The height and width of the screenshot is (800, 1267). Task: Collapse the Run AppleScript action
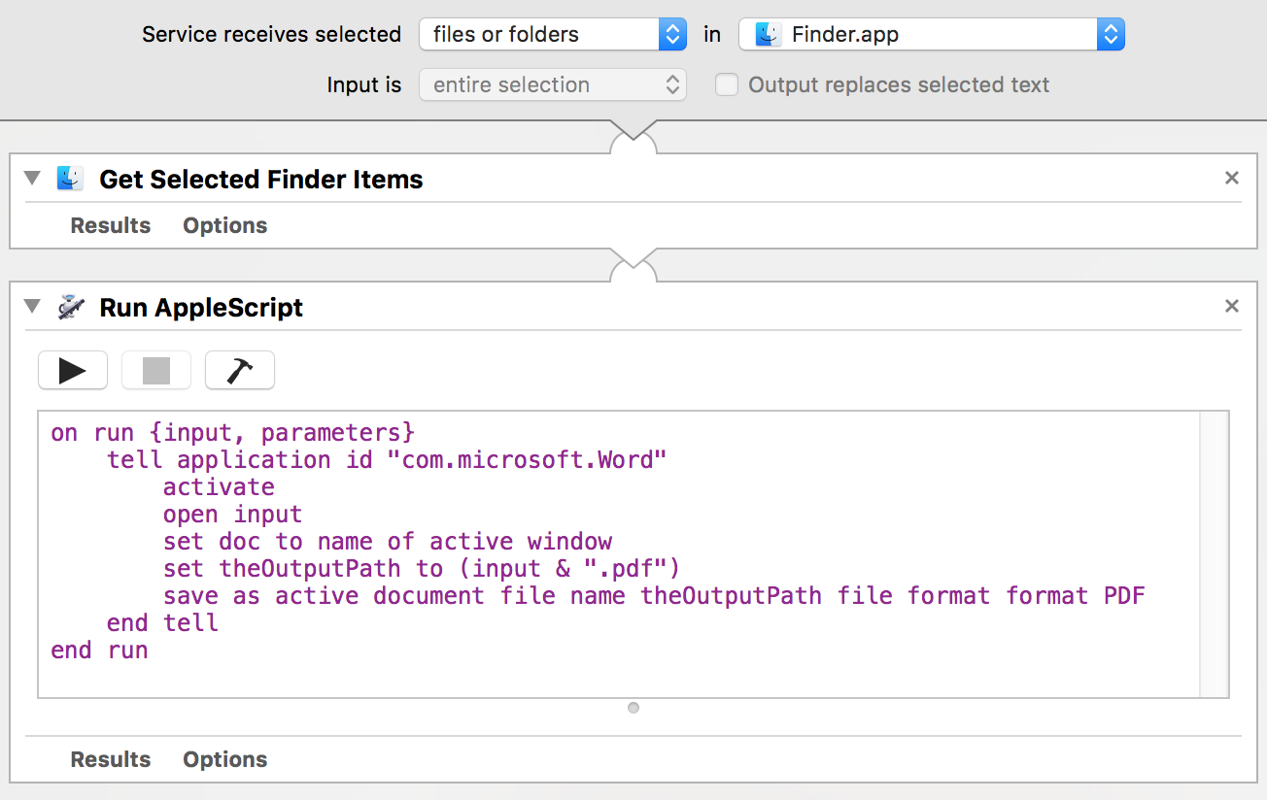click(33, 307)
